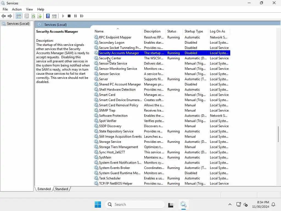
Task: Switch to the Standard tab
Action: coord(61,189)
